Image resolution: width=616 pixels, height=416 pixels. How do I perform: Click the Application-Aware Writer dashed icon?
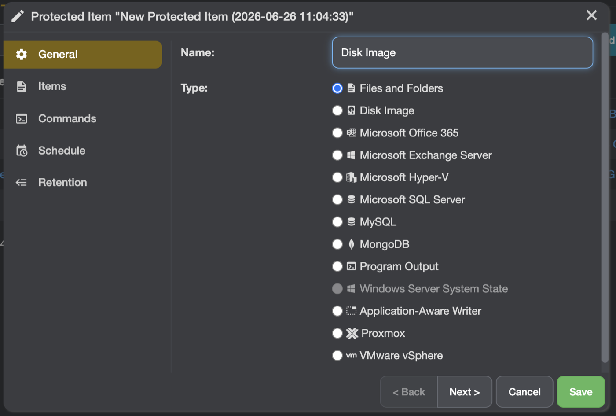click(x=351, y=311)
